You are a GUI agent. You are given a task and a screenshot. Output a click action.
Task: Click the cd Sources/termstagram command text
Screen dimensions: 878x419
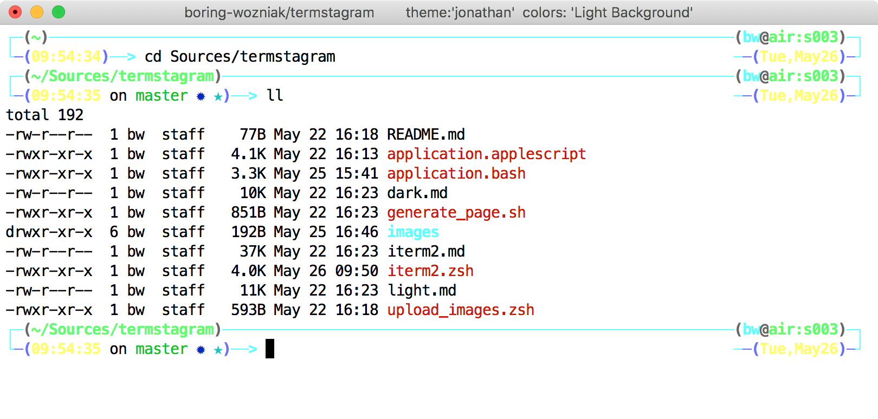coord(240,57)
